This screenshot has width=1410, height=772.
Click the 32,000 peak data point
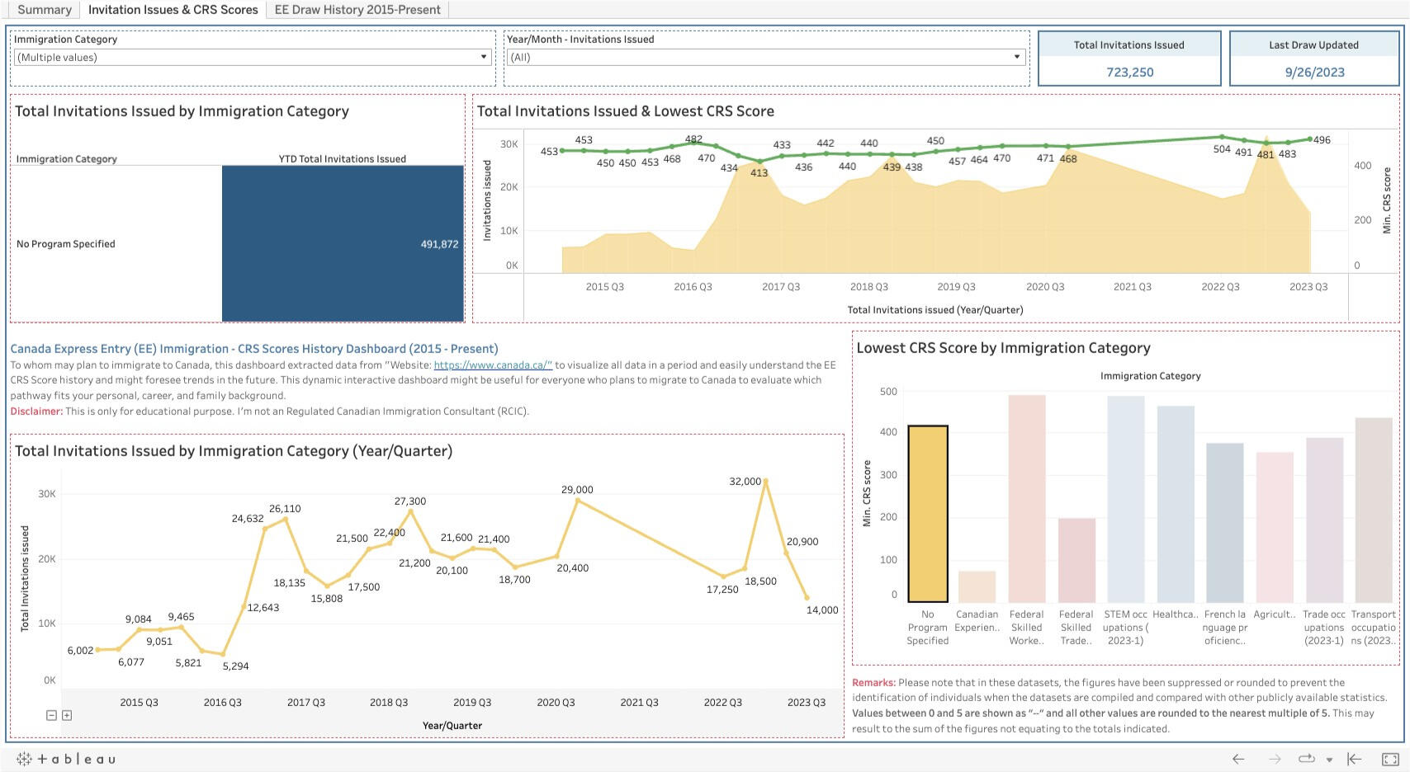[766, 481]
